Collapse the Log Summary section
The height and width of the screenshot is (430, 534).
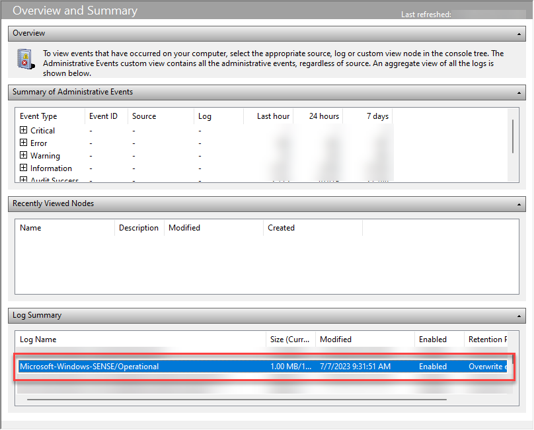pyautogui.click(x=519, y=315)
